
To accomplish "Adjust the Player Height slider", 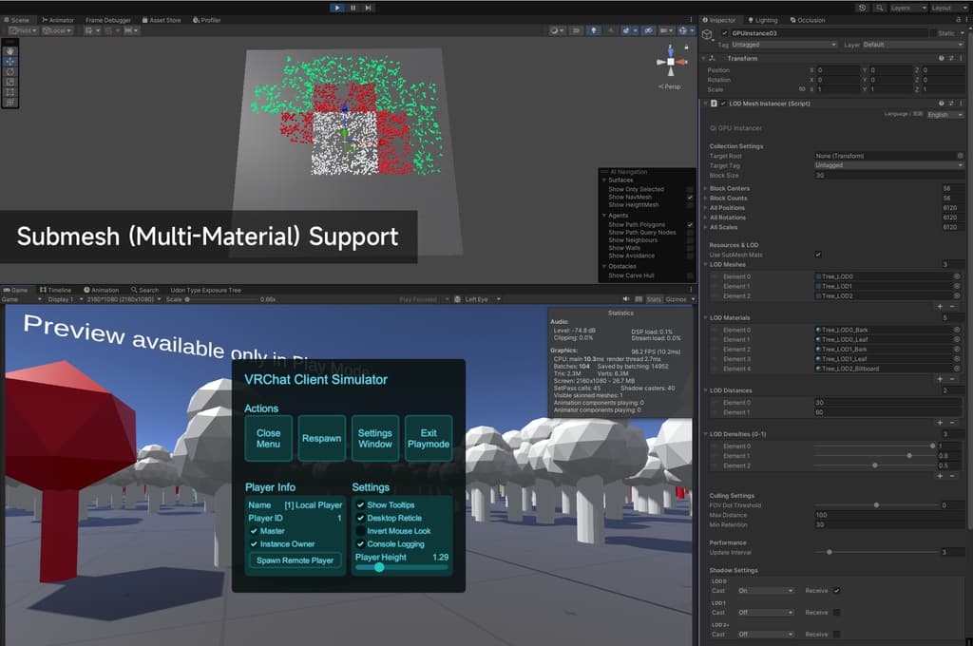I will point(380,567).
